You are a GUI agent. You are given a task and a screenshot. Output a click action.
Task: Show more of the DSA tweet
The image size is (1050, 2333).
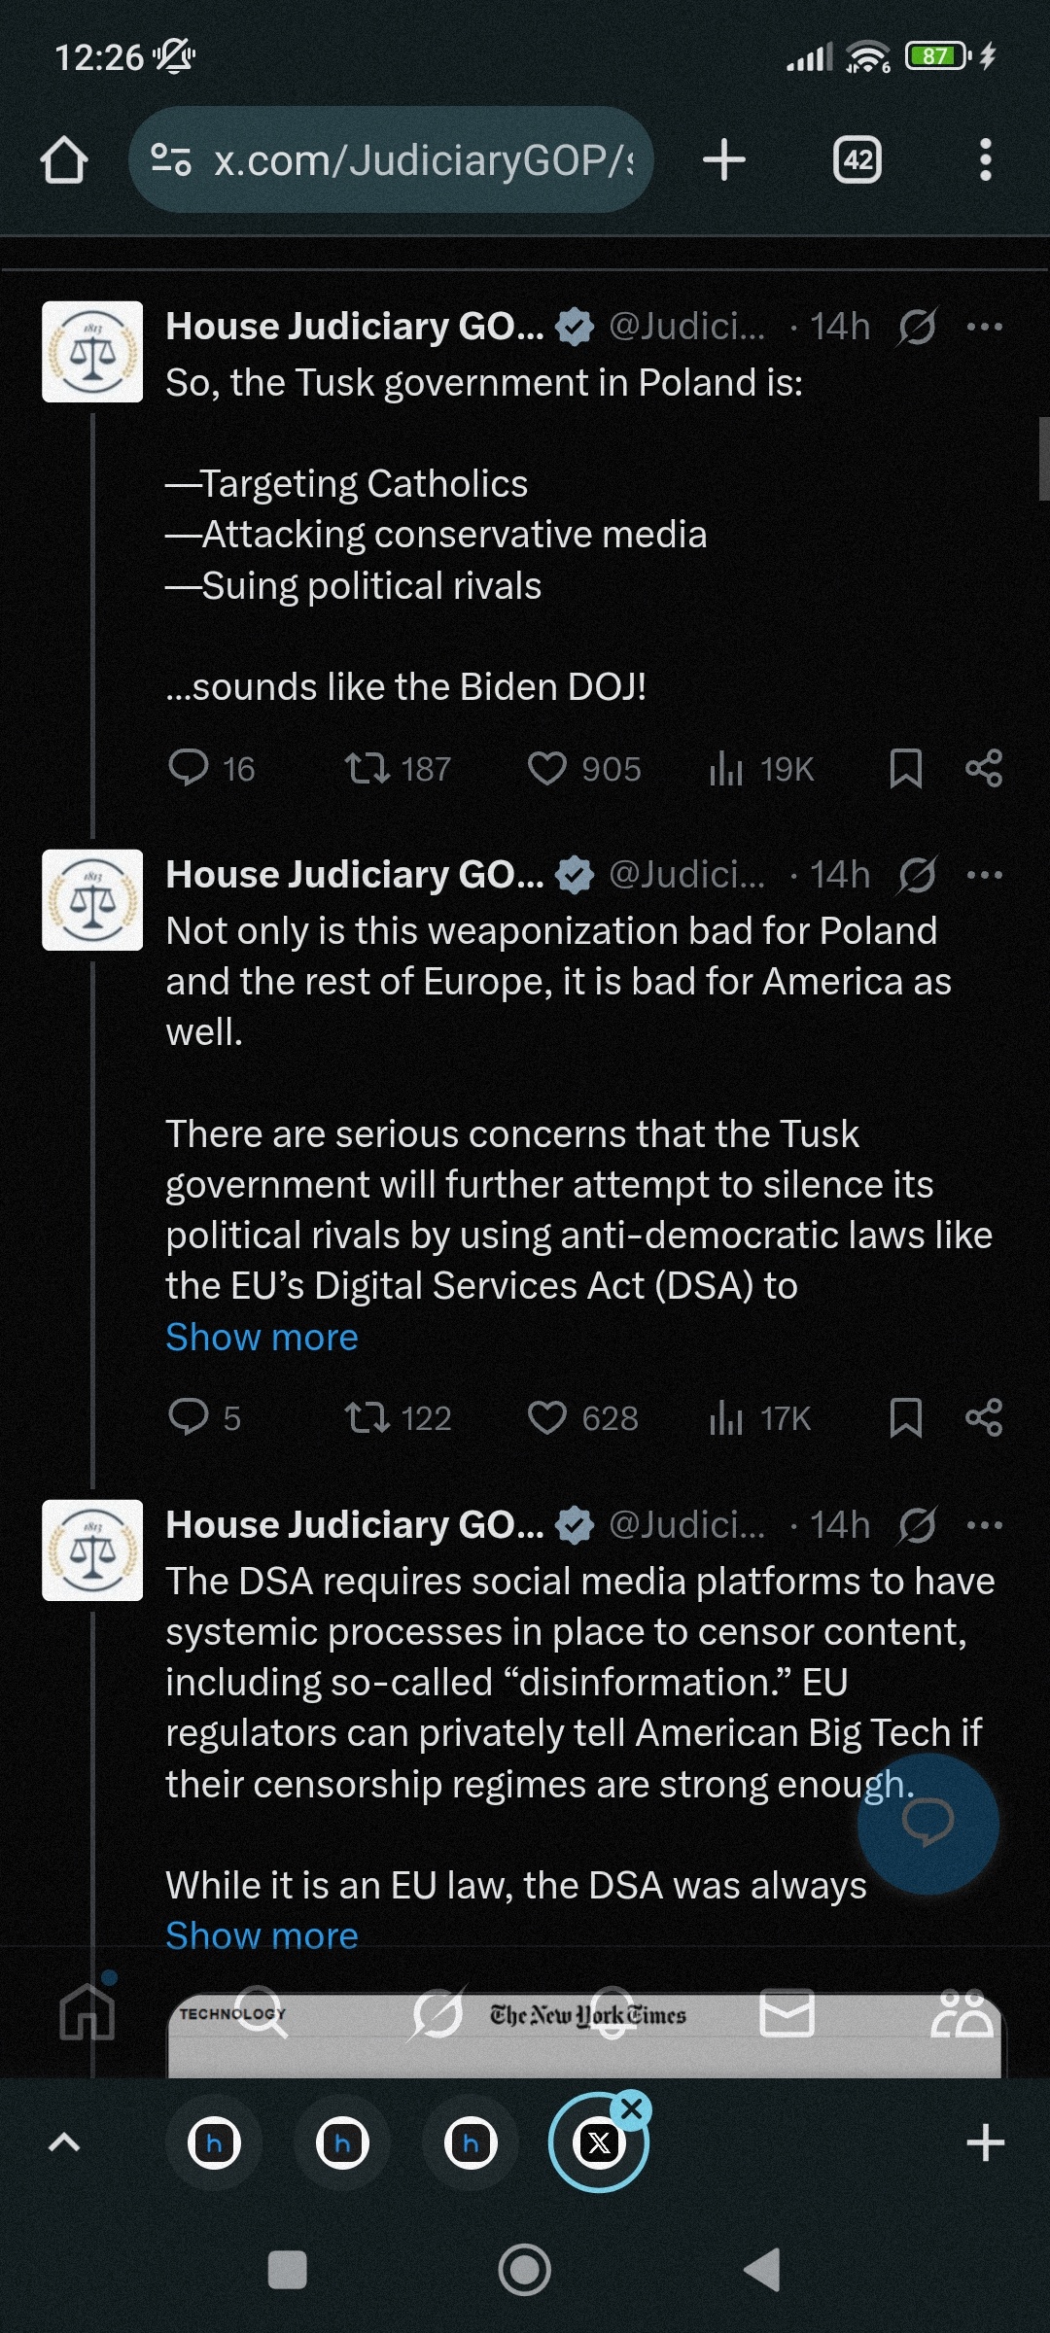(262, 1935)
